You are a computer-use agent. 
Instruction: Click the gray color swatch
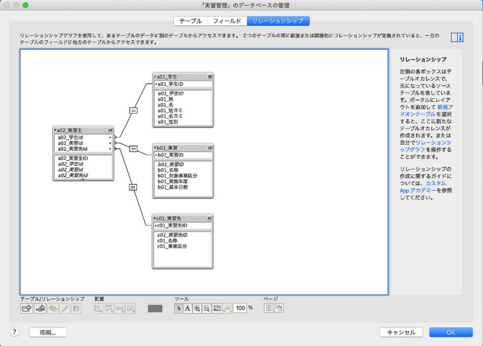point(155,308)
